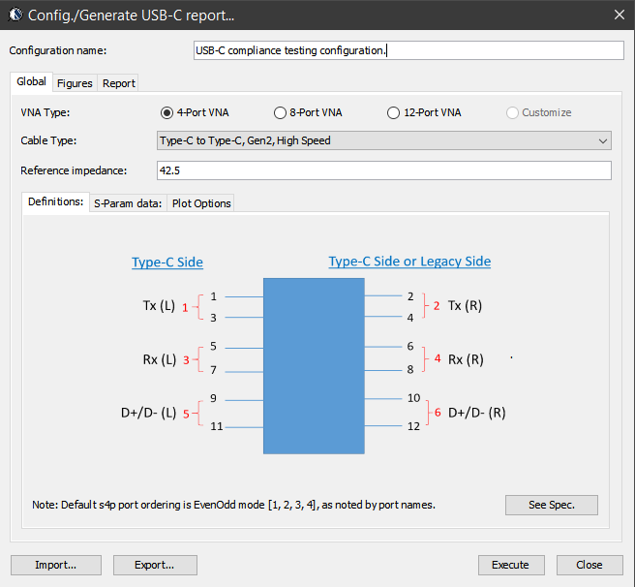Select the Definitions tab
Viewport: 635px width, 587px height.
coord(54,202)
